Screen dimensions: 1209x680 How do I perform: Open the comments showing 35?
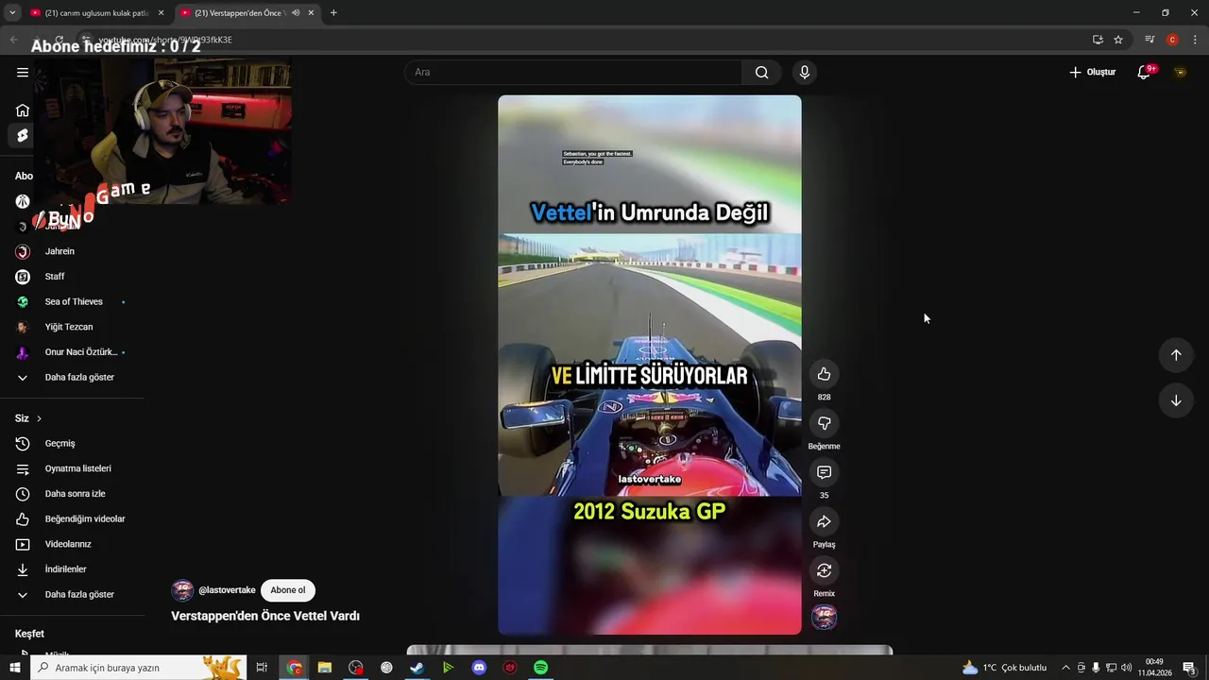[824, 472]
